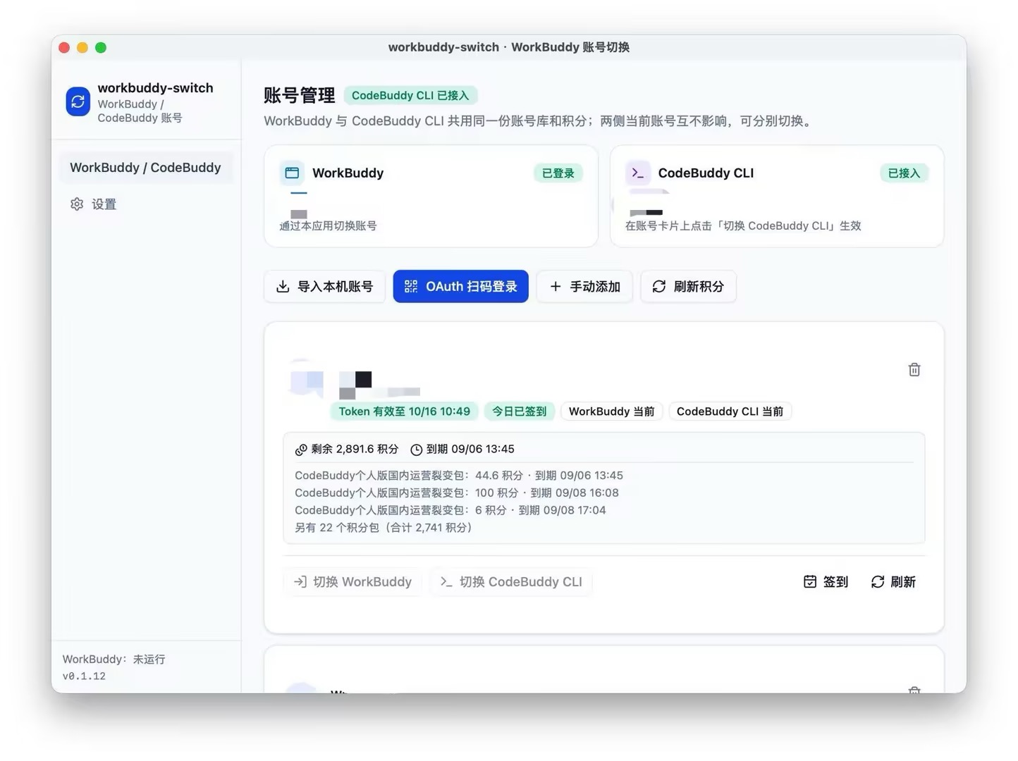Click the 已接入 badge on the CodeBuddy CLI card

click(x=904, y=173)
